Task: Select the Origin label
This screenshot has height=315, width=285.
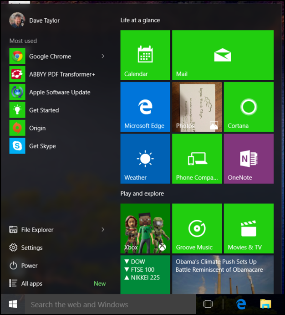Action: [37, 128]
